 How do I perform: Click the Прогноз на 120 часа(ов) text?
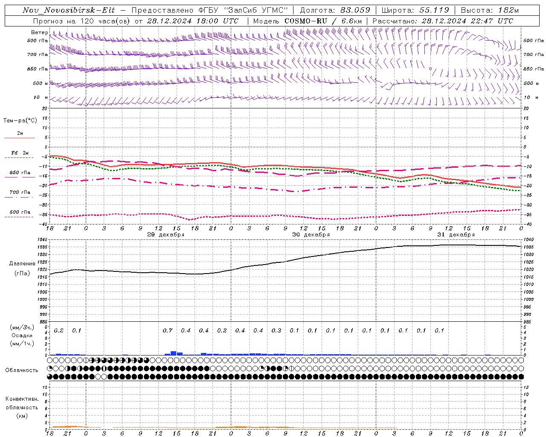[81, 21]
